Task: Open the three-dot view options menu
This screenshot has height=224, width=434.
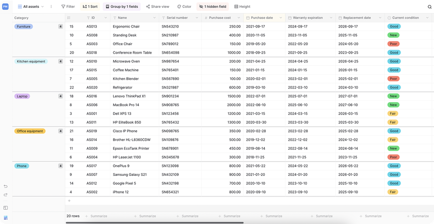Action: [51, 6]
